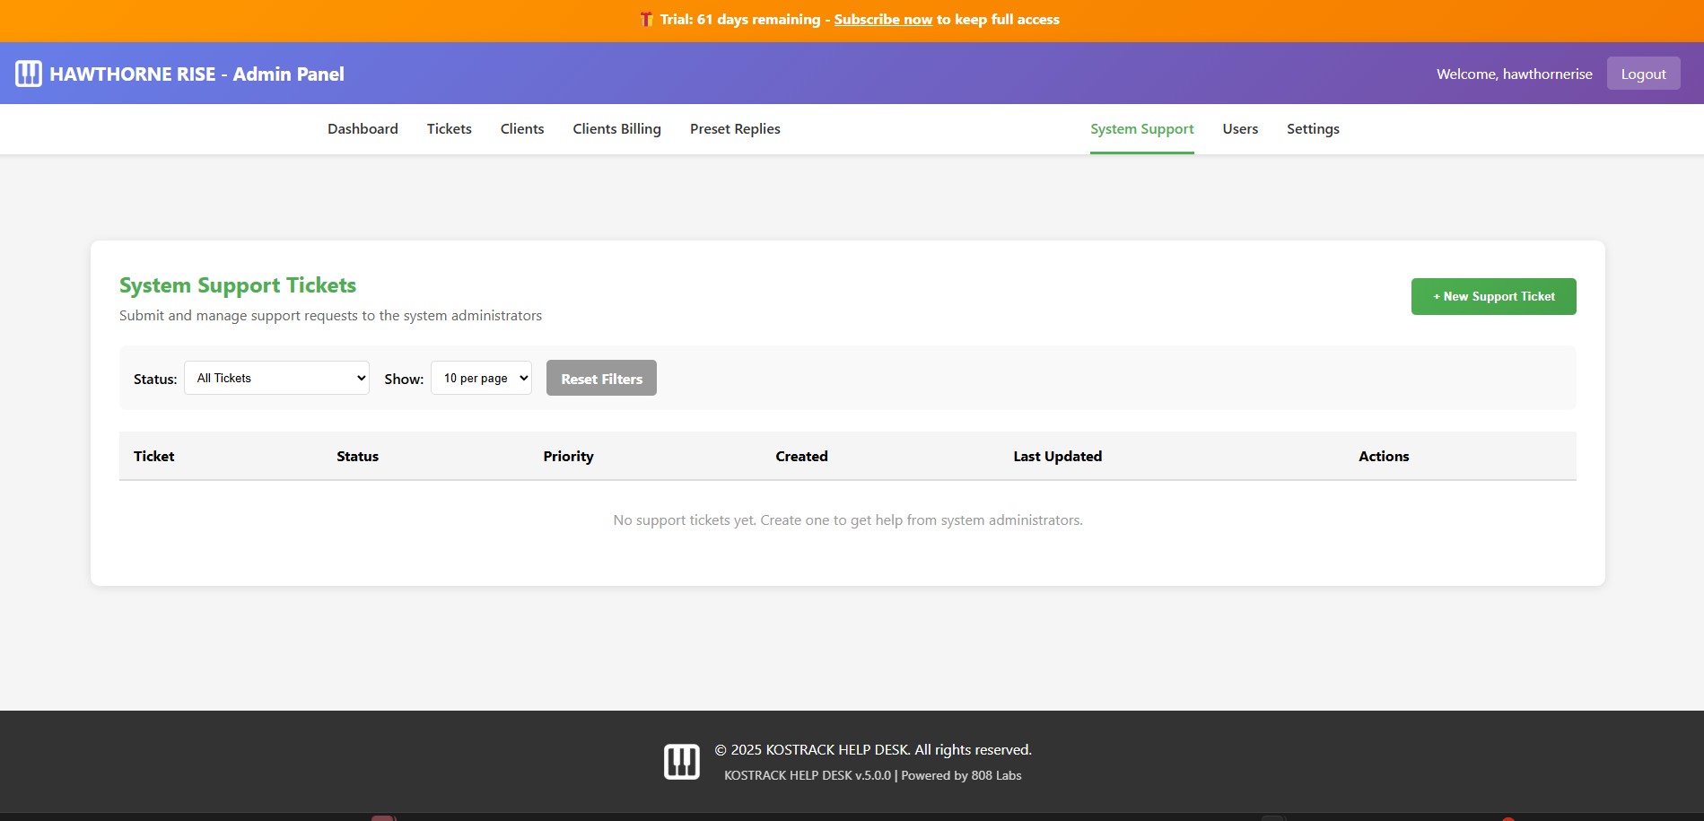The height and width of the screenshot is (821, 1704).
Task: Select the System Support tab
Action: click(x=1141, y=128)
